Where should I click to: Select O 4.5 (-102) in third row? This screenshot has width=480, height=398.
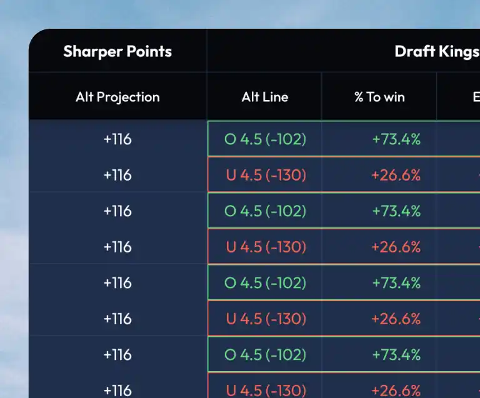[265, 211]
